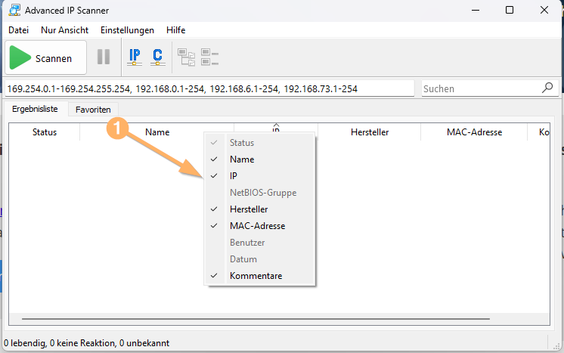564x353 pixels.
Task: Click the NetBIOS-Gruppe context menu entry
Action: point(259,193)
